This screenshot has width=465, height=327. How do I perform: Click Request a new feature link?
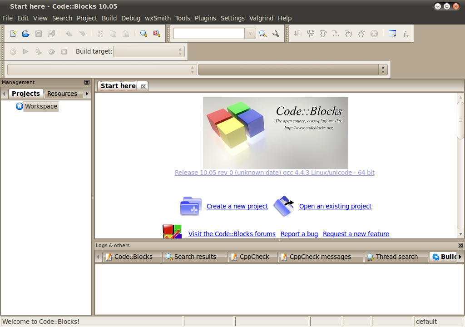coord(356,234)
